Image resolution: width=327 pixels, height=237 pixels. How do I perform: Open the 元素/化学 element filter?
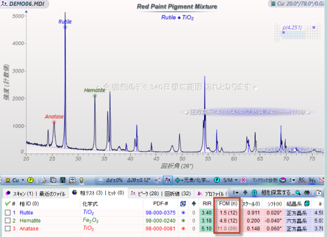192,180
